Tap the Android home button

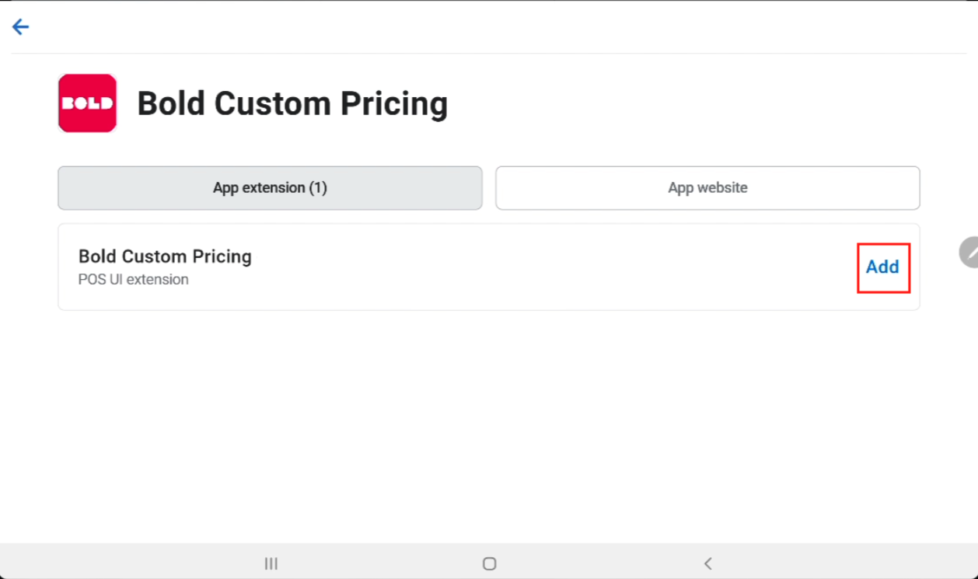pyautogui.click(x=489, y=563)
